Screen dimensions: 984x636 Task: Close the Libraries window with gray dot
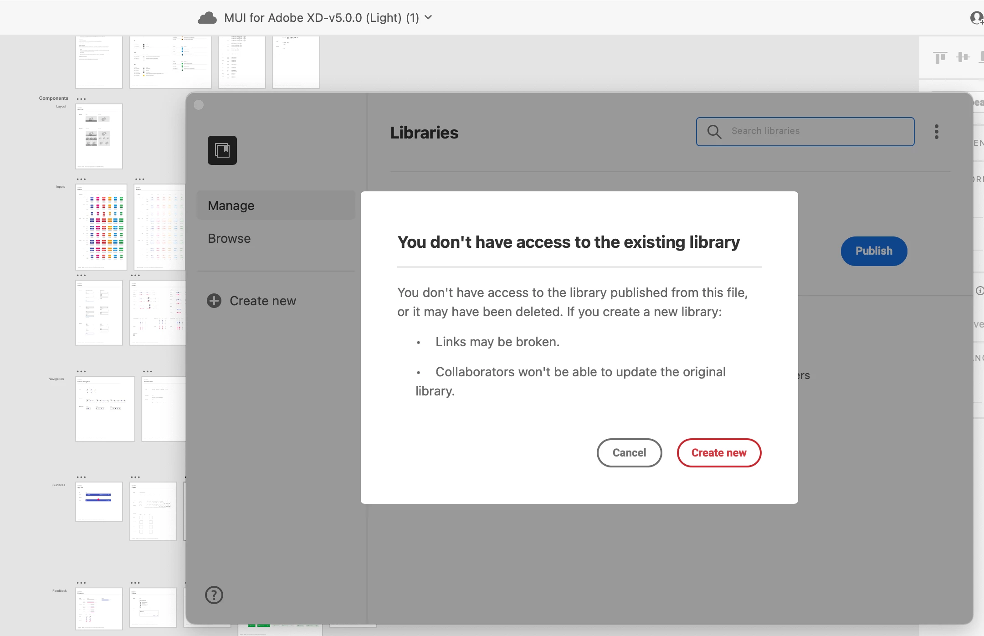tap(199, 105)
